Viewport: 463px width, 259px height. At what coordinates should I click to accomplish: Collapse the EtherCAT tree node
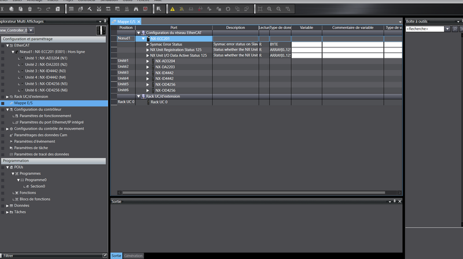tap(8, 45)
